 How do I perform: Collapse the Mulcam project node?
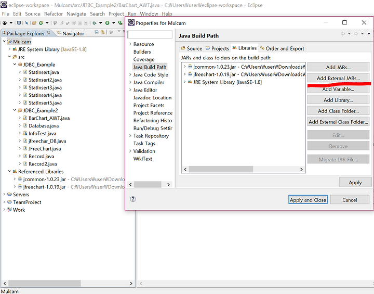pyautogui.click(x=4, y=41)
